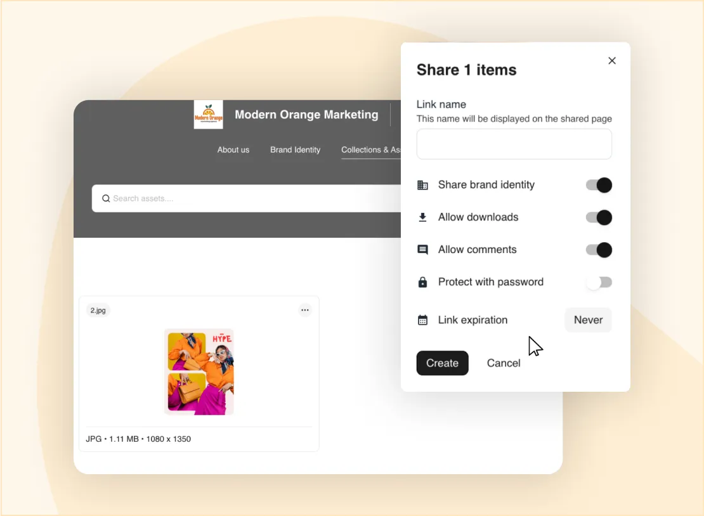Screen dimensions: 704x516
Task: Click the Share brand identity label
Action: pyautogui.click(x=486, y=185)
